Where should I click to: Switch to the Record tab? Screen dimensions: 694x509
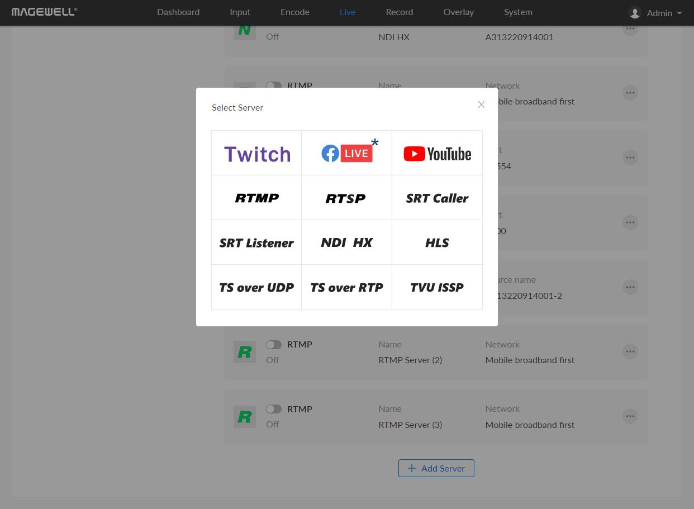click(400, 12)
